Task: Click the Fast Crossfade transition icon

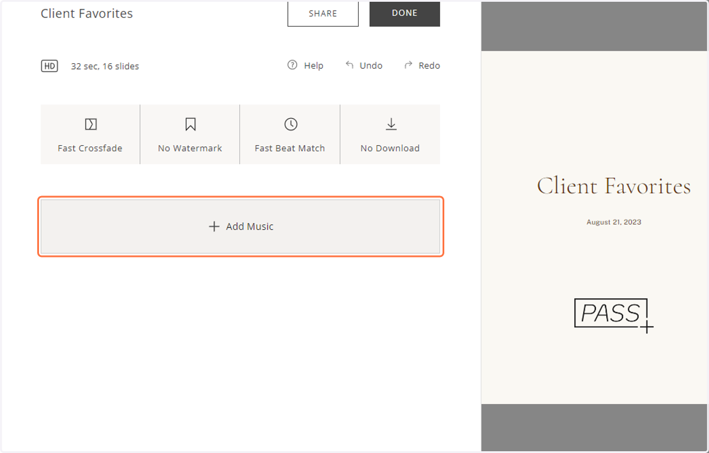Action: coord(90,124)
